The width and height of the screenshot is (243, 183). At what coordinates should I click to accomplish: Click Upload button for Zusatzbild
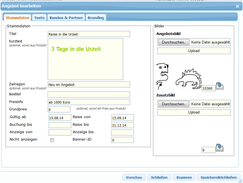(x=194, y=112)
